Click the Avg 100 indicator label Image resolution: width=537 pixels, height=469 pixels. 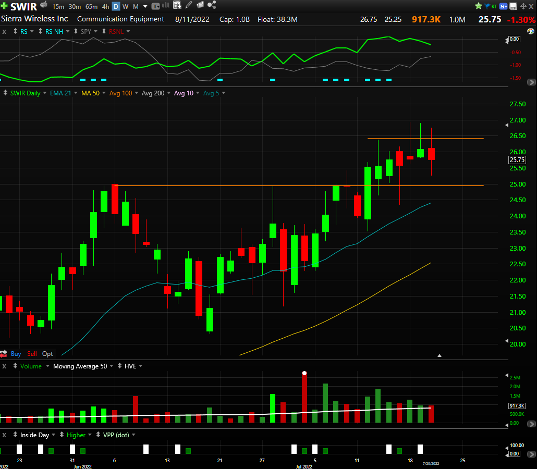pos(120,93)
